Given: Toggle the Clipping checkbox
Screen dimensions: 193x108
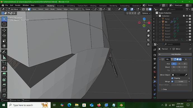Looking at the screenshot, I should tap(172, 78).
